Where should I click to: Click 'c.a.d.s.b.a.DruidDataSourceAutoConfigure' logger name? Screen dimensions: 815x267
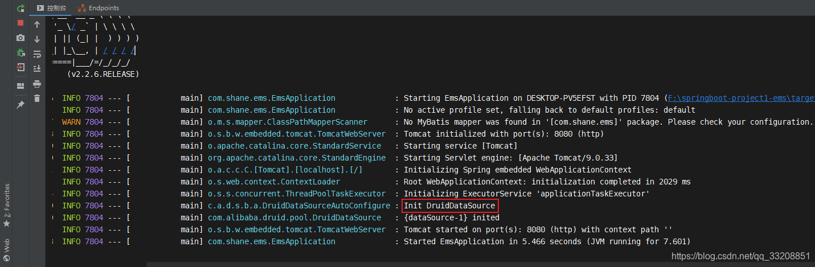pos(299,206)
